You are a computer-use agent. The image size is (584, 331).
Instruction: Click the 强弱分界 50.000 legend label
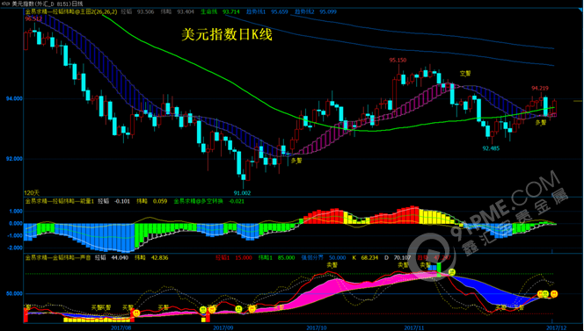[x=324, y=257]
